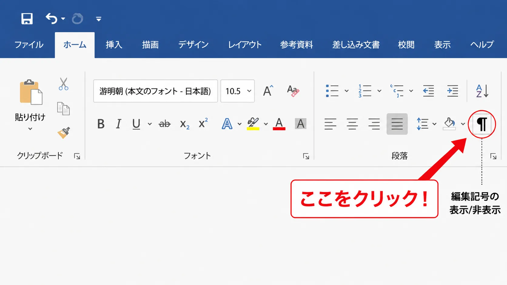Open numbering library dropdown arrow

(379, 91)
